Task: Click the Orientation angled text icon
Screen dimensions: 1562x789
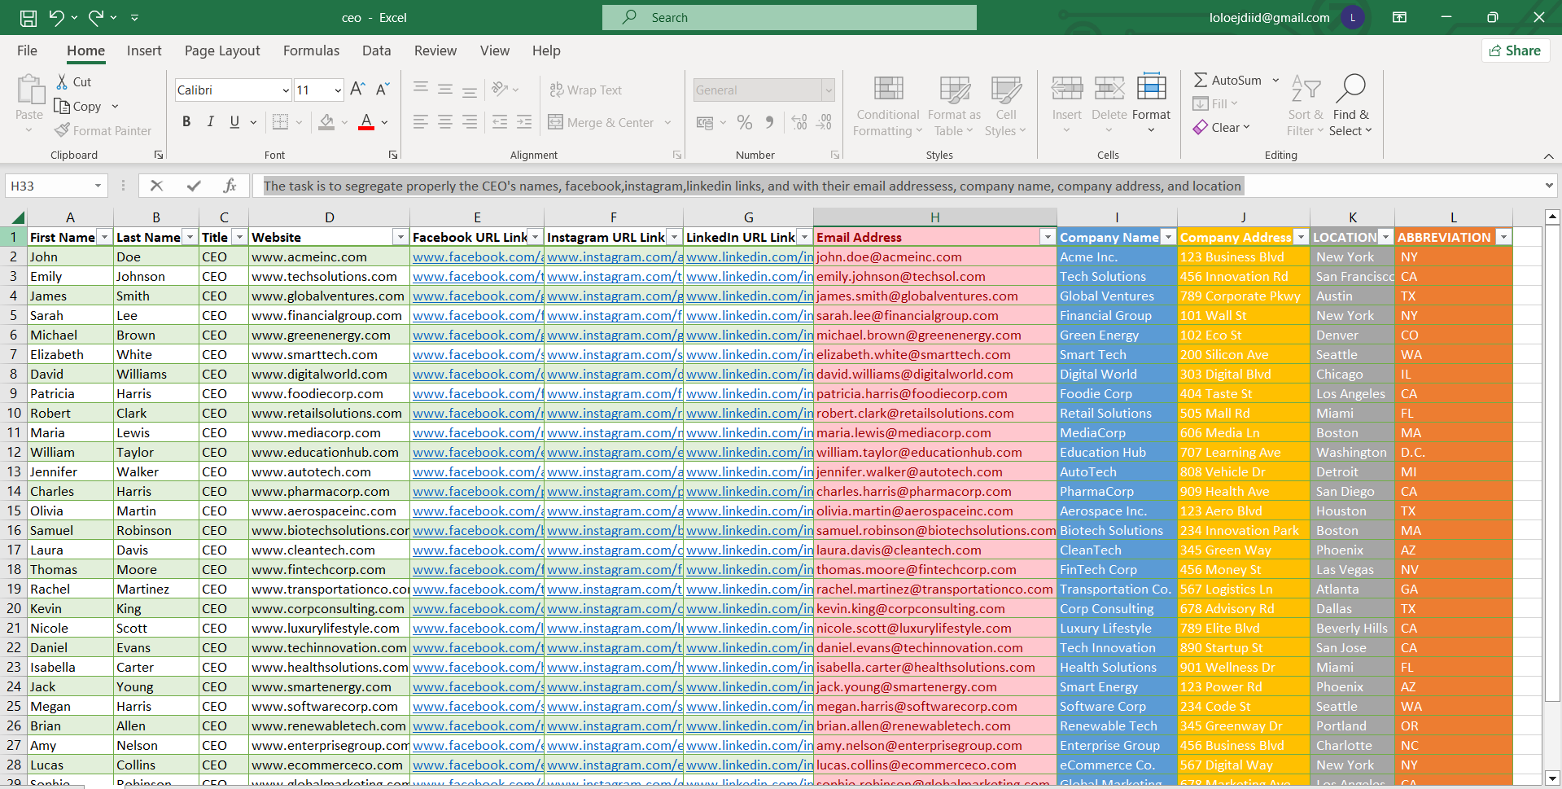Action: [x=500, y=90]
